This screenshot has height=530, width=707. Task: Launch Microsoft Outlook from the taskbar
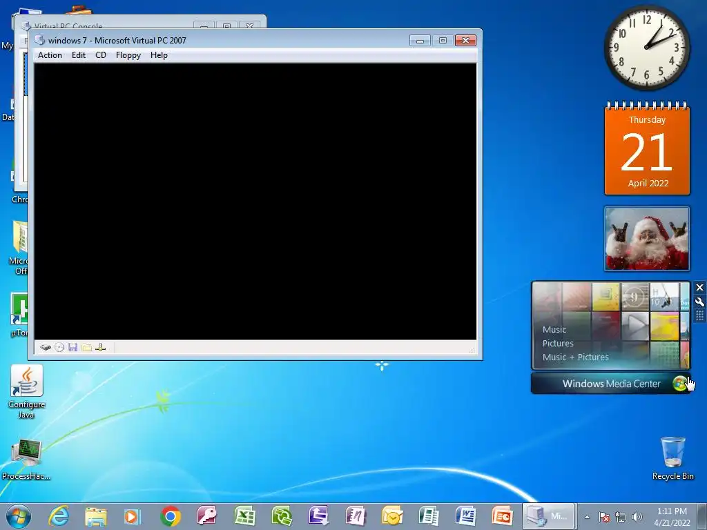click(x=392, y=516)
